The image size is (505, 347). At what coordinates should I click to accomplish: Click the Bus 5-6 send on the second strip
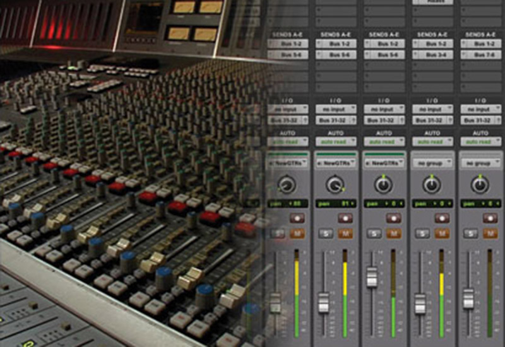coord(336,55)
